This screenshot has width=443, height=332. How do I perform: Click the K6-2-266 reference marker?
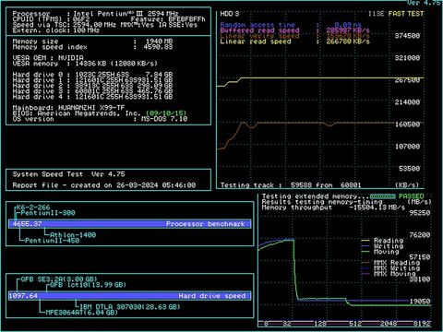coord(33,207)
